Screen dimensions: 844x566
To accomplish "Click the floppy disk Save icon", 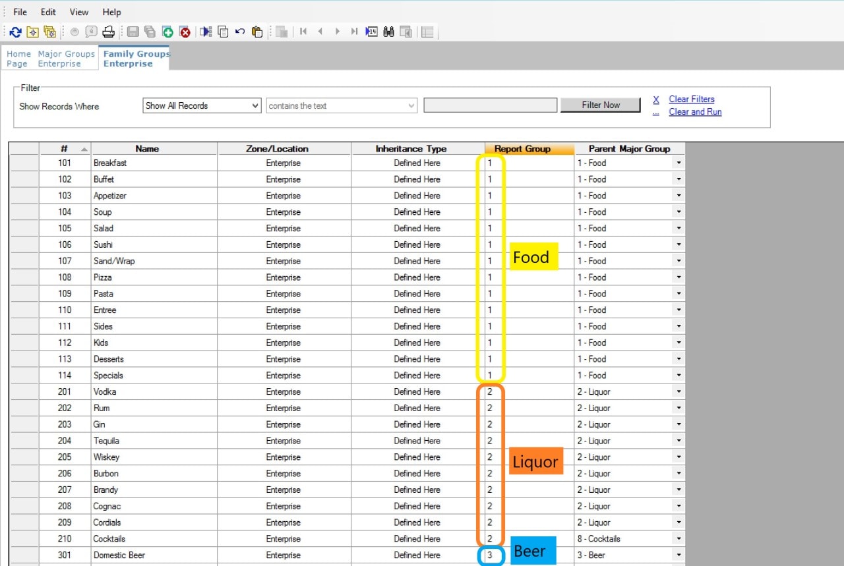I will click(x=133, y=32).
